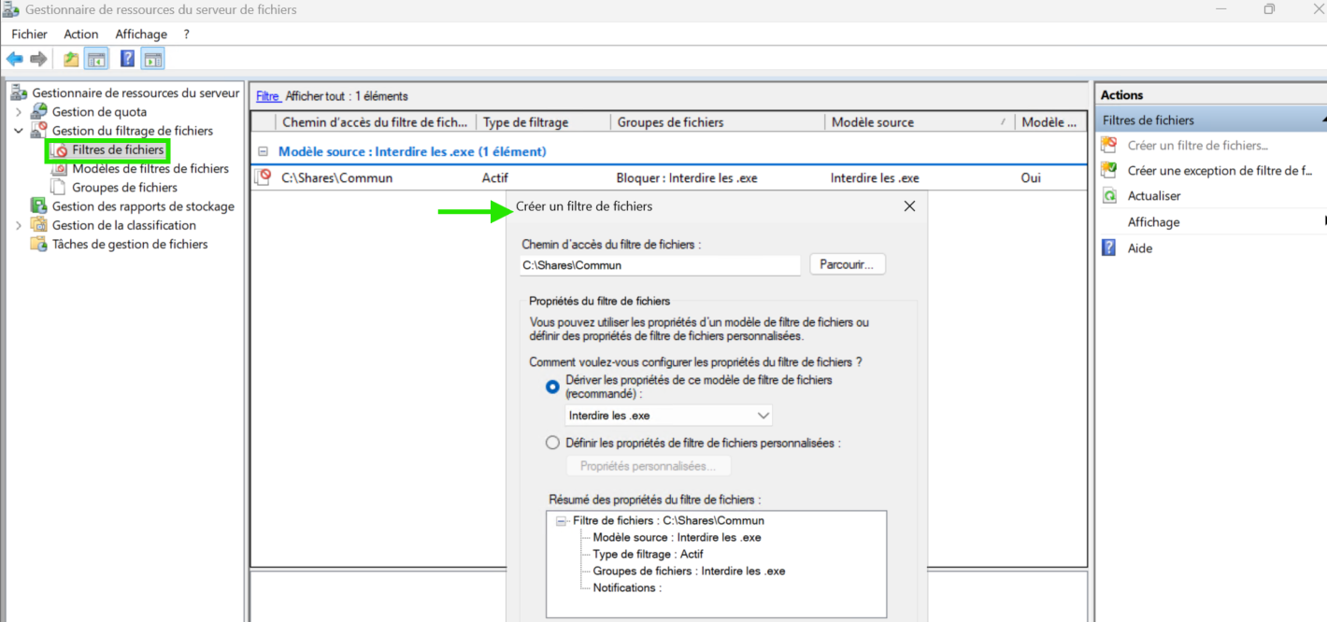This screenshot has width=1327, height=622.
Task: Select Modèles de filtres de fichiers node
Action: click(150, 169)
